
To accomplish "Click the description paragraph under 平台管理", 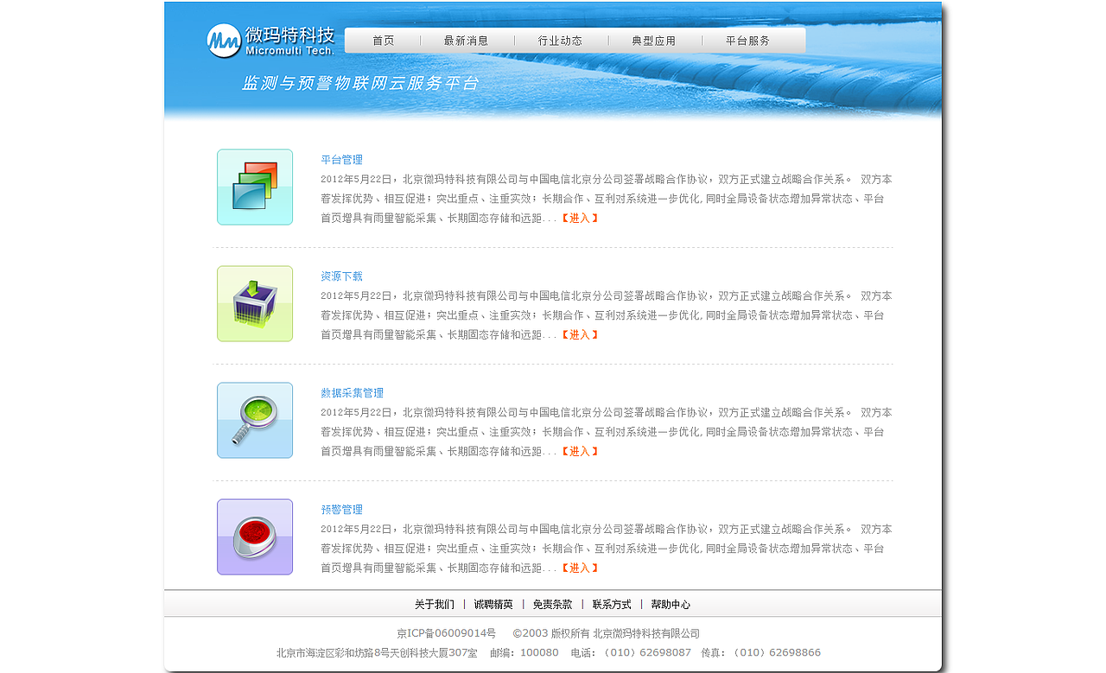I will pos(607,199).
